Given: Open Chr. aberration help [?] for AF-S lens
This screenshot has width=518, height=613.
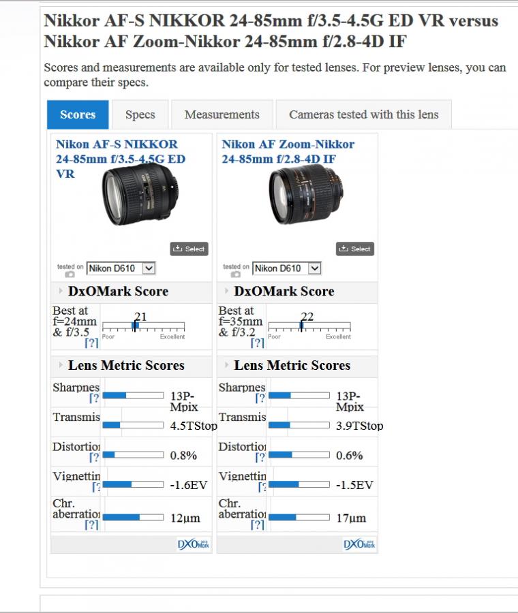Looking at the screenshot, I should 92,525.
